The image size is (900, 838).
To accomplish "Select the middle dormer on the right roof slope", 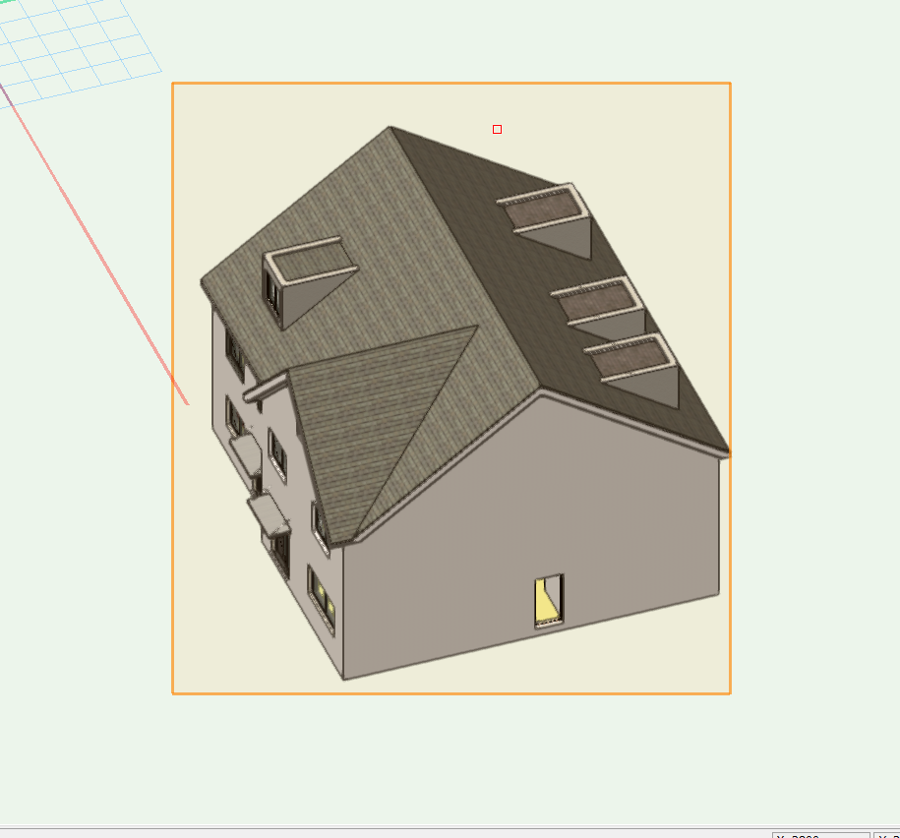I will (602, 305).
